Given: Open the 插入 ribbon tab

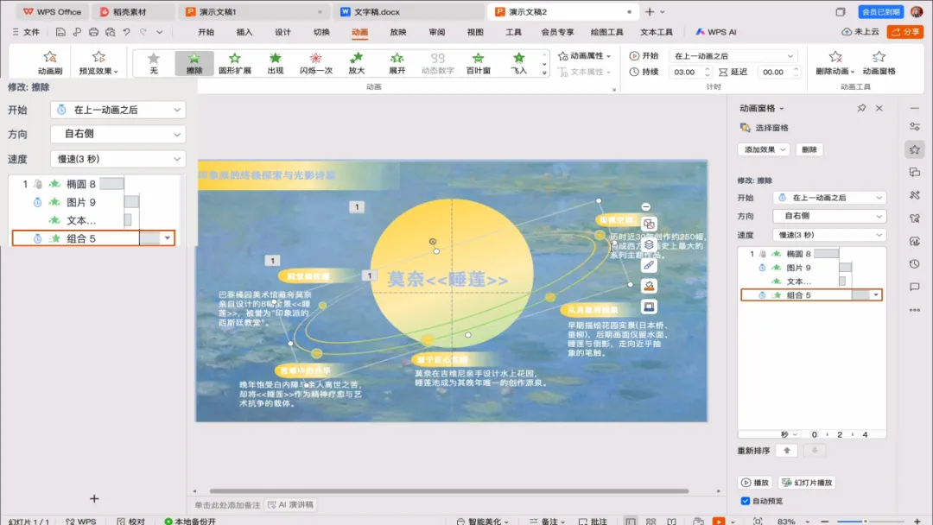Looking at the screenshot, I should point(244,32).
